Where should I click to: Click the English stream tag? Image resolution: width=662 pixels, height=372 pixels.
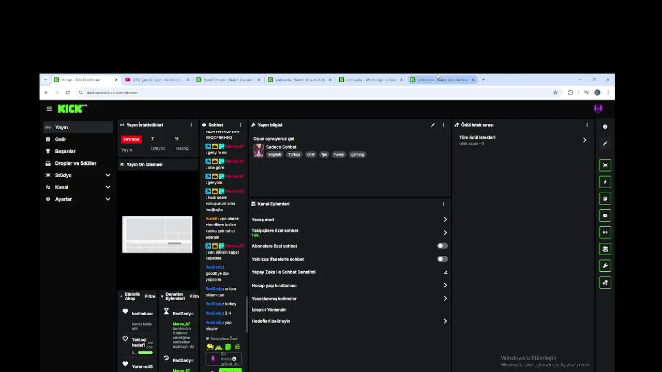[275, 154]
